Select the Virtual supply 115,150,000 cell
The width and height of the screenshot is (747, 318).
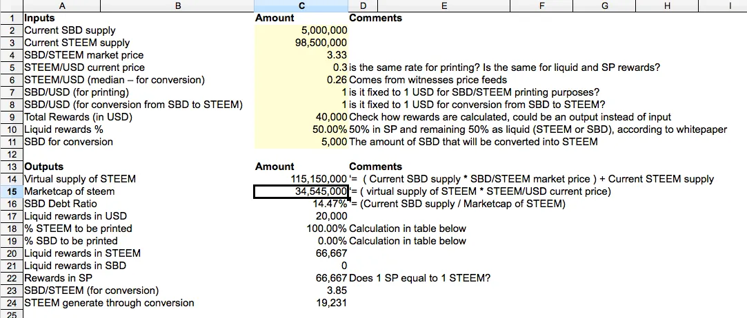click(301, 179)
